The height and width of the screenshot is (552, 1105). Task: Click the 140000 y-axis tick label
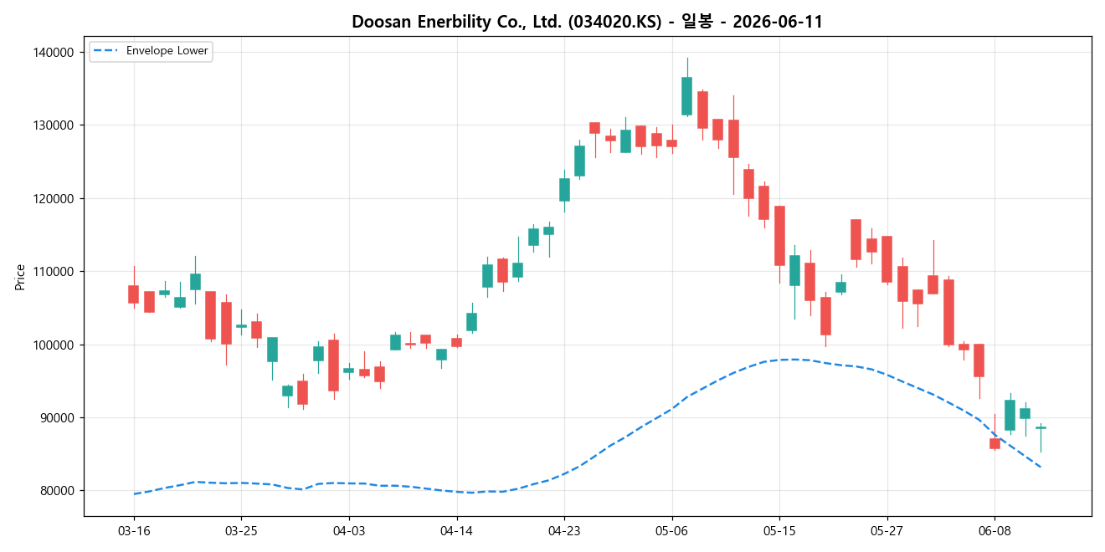[x=54, y=52]
